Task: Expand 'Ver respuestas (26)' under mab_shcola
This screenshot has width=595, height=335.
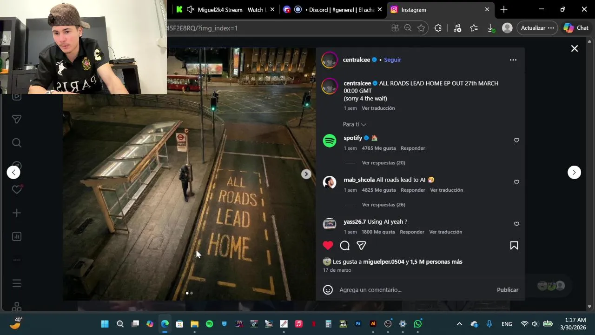Action: click(383, 205)
